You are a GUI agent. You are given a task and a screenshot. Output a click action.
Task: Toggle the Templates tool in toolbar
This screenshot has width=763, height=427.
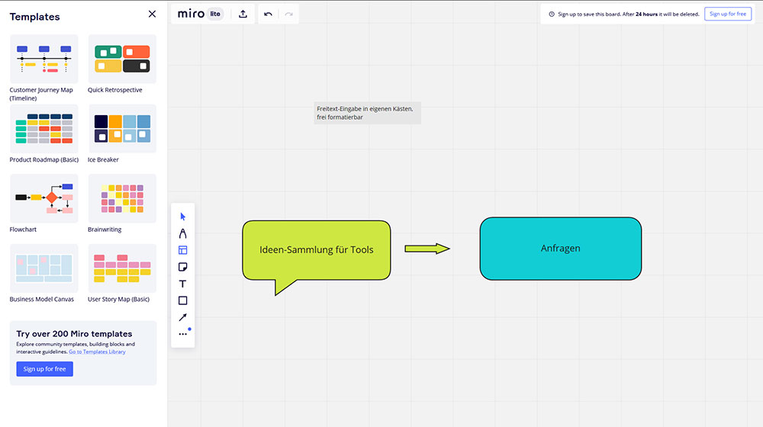(x=182, y=250)
